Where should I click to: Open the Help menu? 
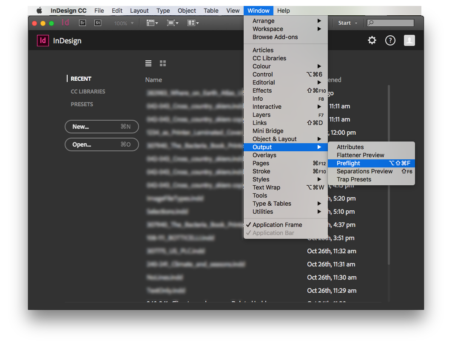[284, 11]
